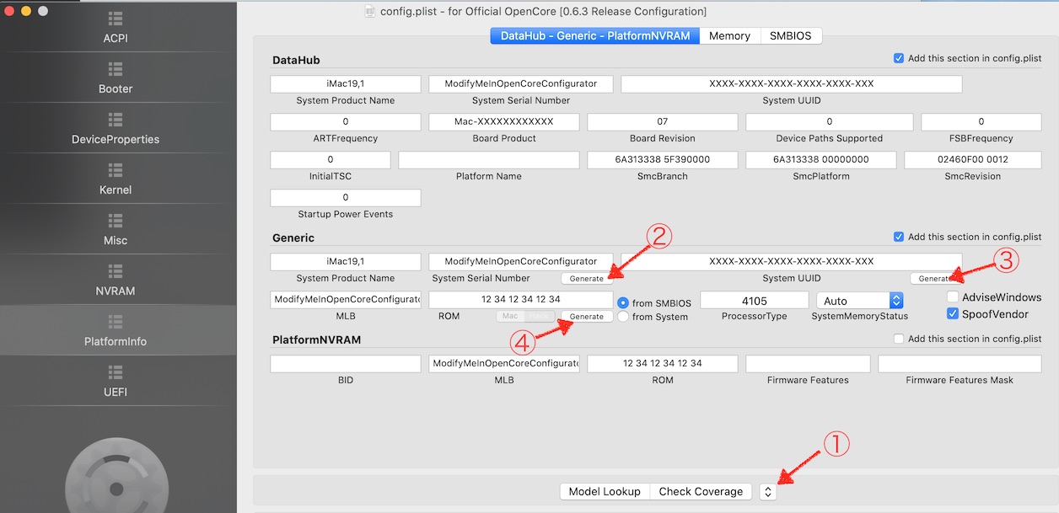Click Device Paths Supported field
The image size is (1059, 513).
(830, 122)
